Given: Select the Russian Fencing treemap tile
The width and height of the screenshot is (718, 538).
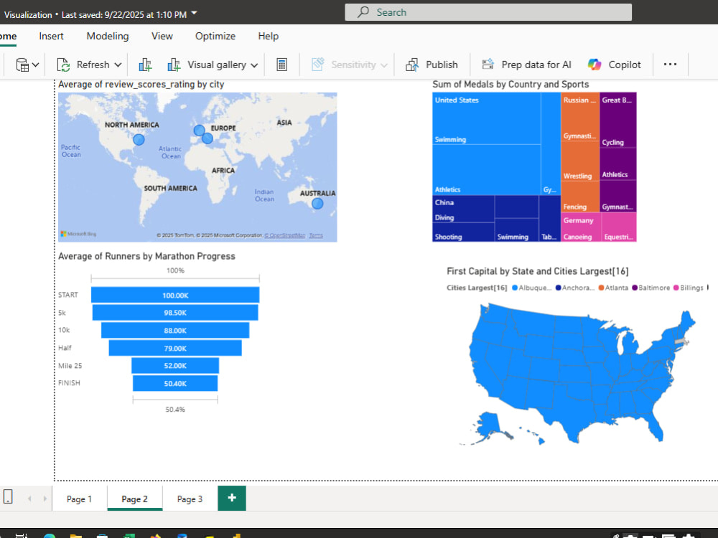Looking at the screenshot, I should click(580, 197).
